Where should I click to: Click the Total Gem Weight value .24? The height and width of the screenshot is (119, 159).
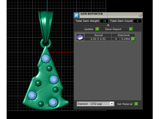coord(104,21)
